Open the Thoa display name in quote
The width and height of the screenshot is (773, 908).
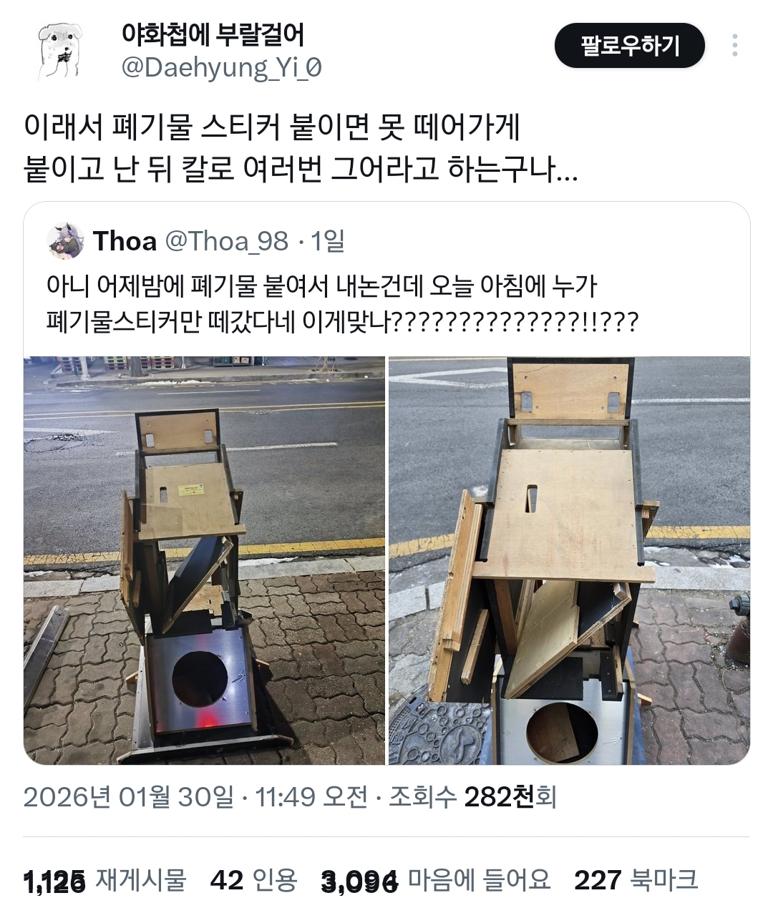125,241
